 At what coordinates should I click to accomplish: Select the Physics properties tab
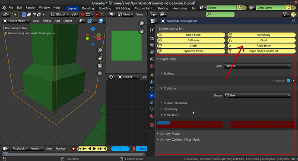tap(152, 96)
